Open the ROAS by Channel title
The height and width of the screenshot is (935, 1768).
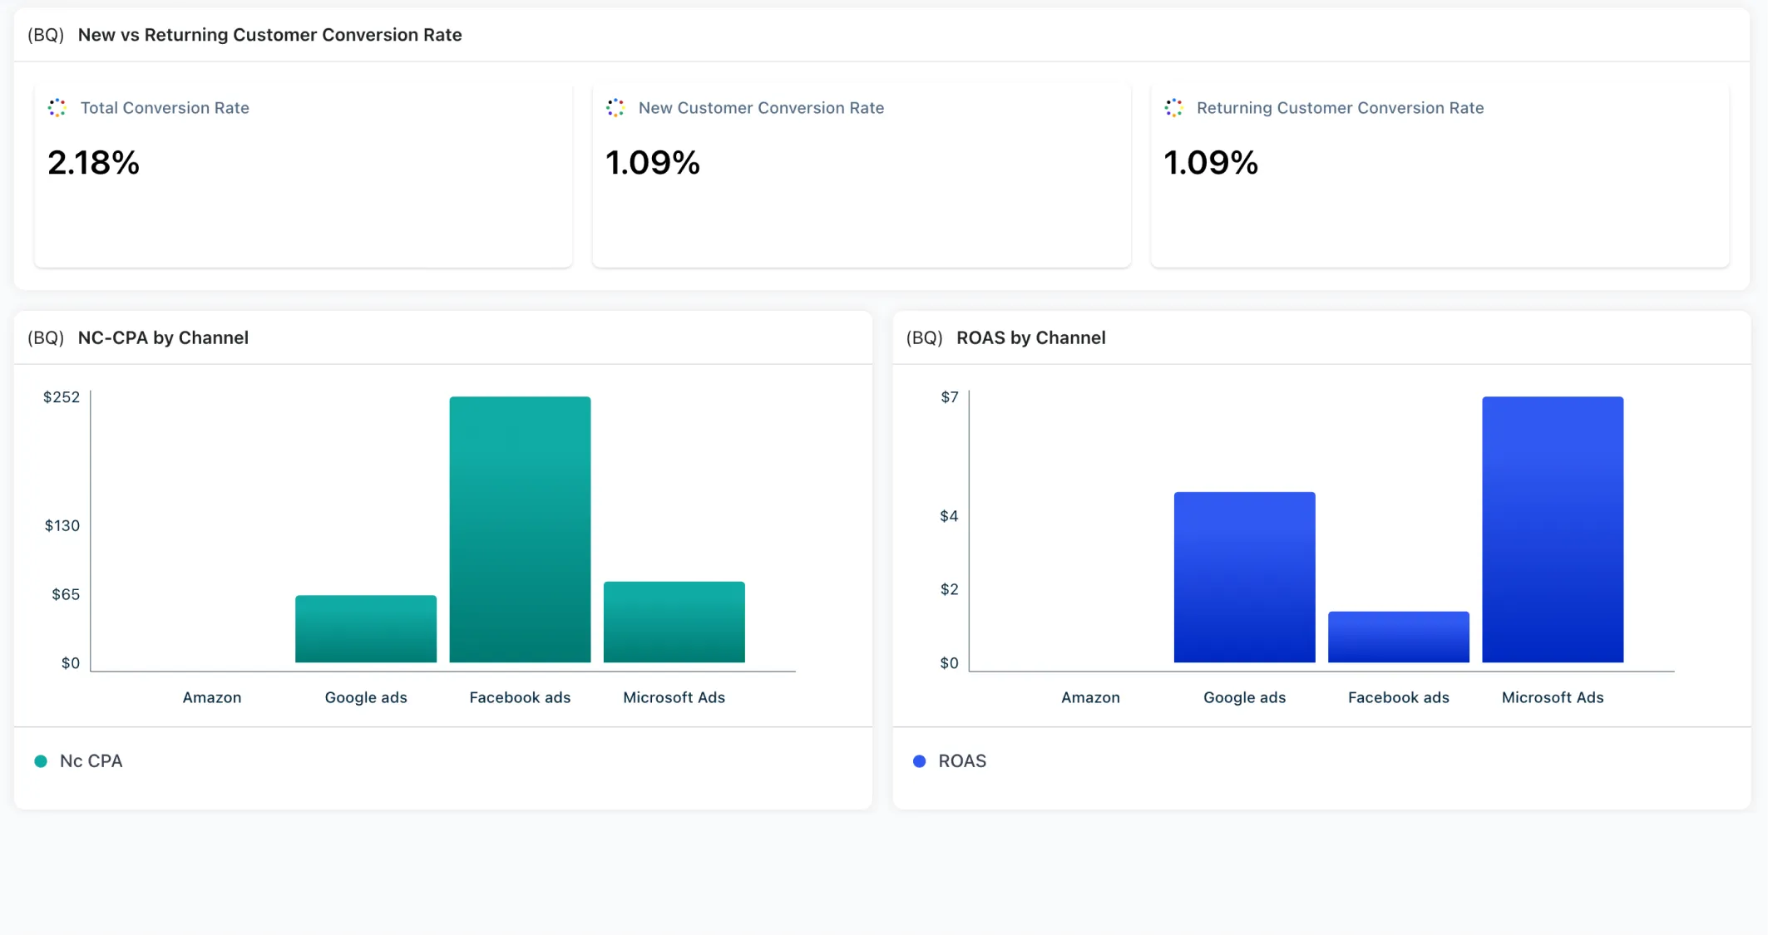[1030, 337]
